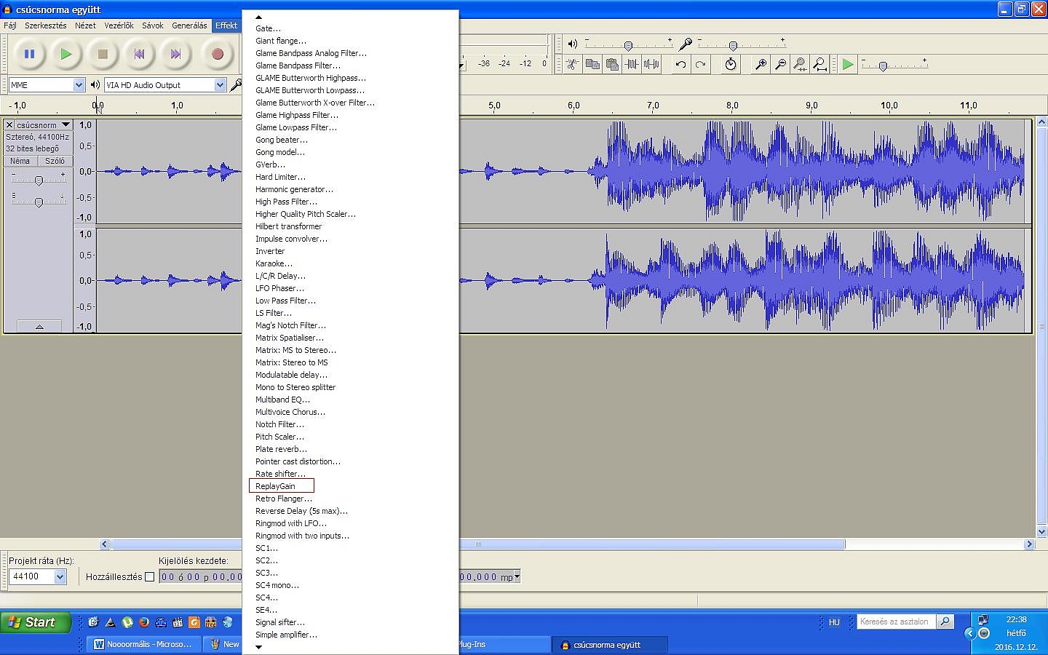Click the green Play button

pos(65,54)
